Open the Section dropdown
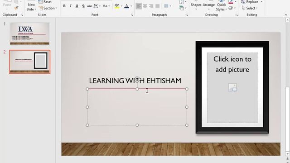Viewport: 290px width, 163px height. pyautogui.click(x=48, y=8)
